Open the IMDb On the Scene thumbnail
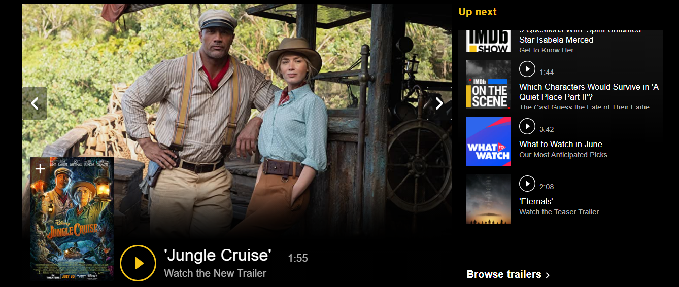Screen dimensions: 679x287 point(489,84)
